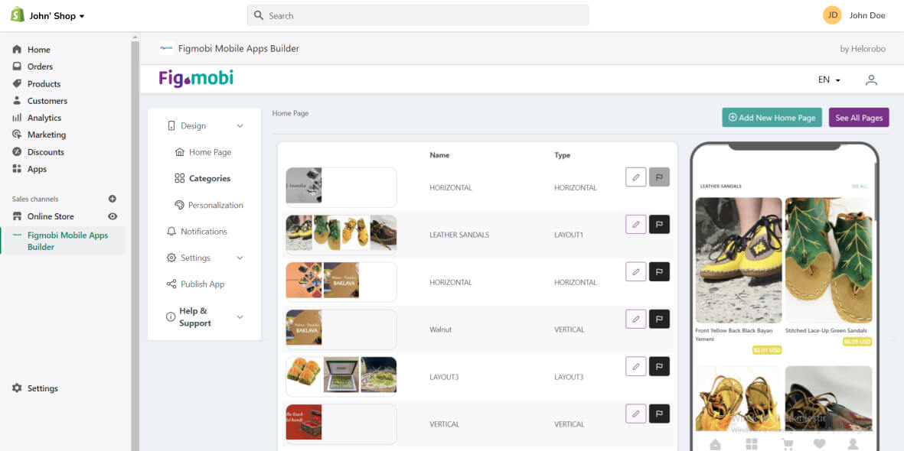The width and height of the screenshot is (904, 451).
Task: Click the edit pencil icon for LAYOUT3 row
Action: 635,367
